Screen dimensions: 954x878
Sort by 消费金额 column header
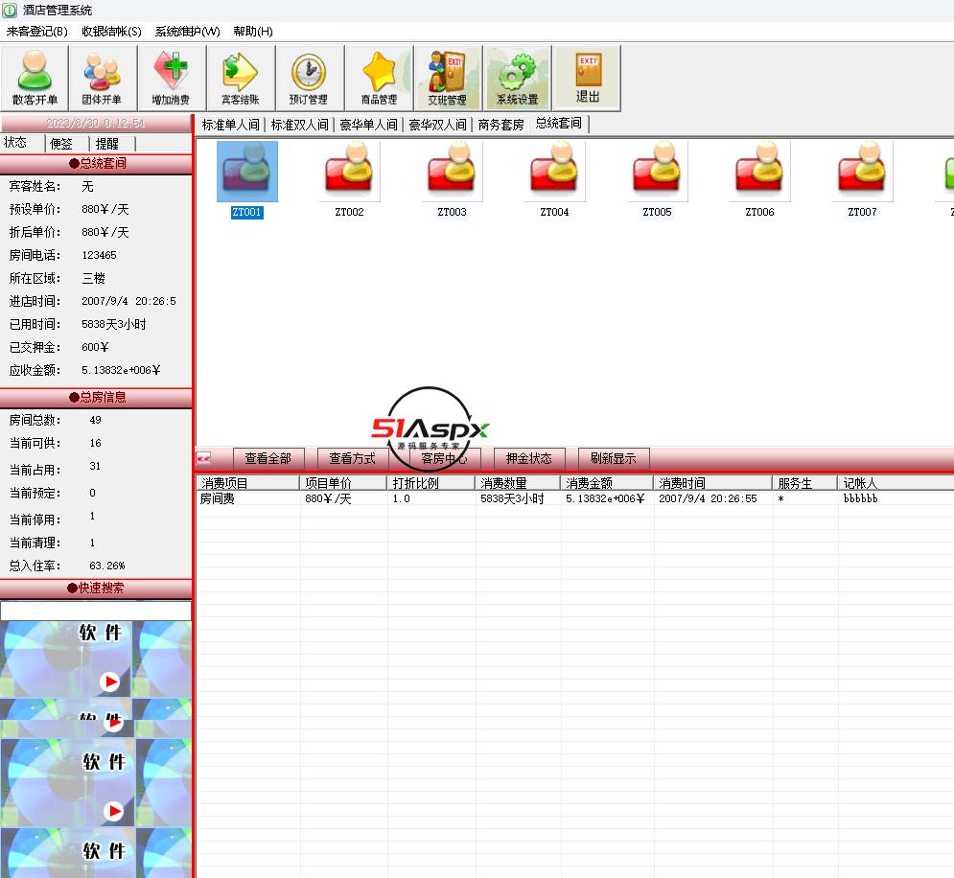tap(607, 483)
